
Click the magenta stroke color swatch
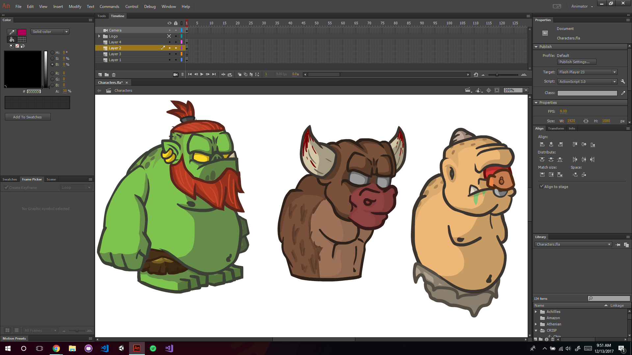coord(22,32)
